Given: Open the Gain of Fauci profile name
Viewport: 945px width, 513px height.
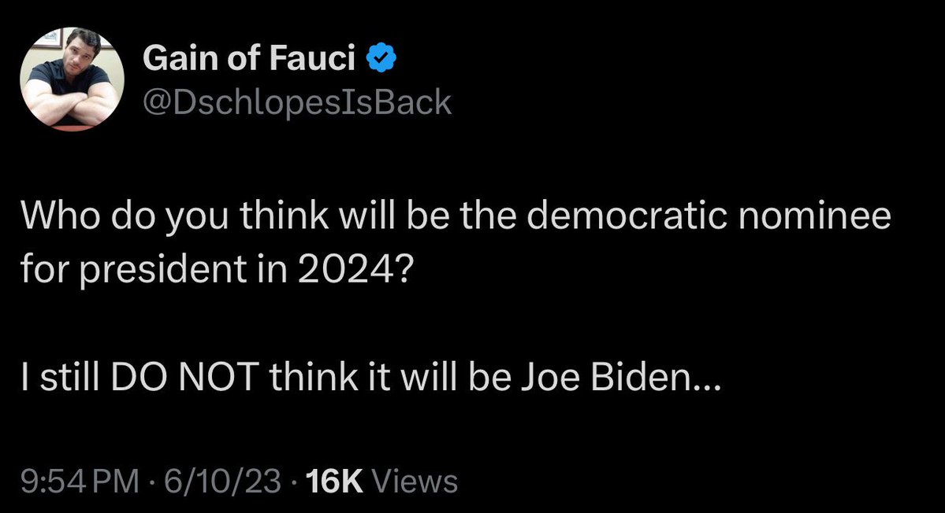Looking at the screenshot, I should coord(250,60).
